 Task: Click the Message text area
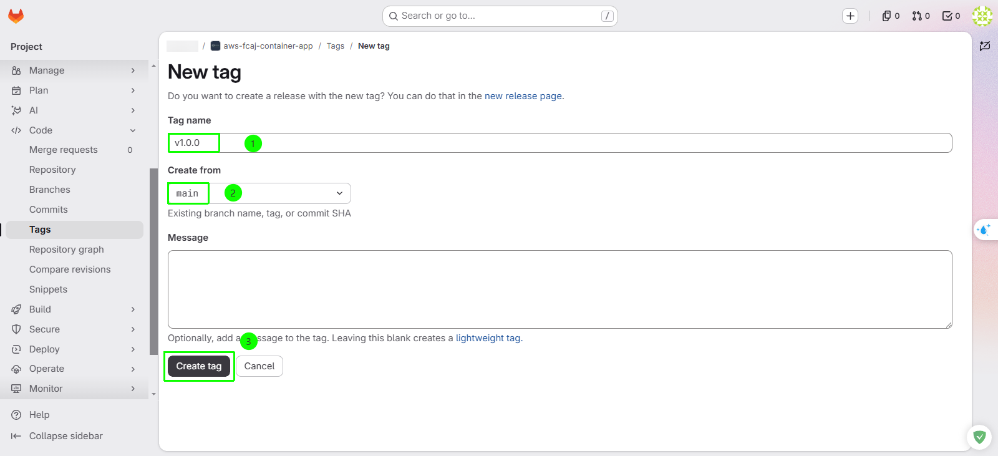coord(560,289)
